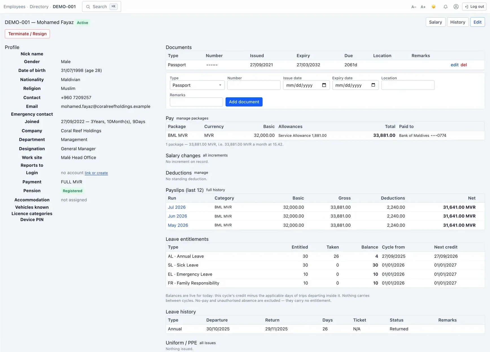The height and width of the screenshot is (352, 490).
Task: Click the Terminate / Resign button
Action: click(27, 34)
